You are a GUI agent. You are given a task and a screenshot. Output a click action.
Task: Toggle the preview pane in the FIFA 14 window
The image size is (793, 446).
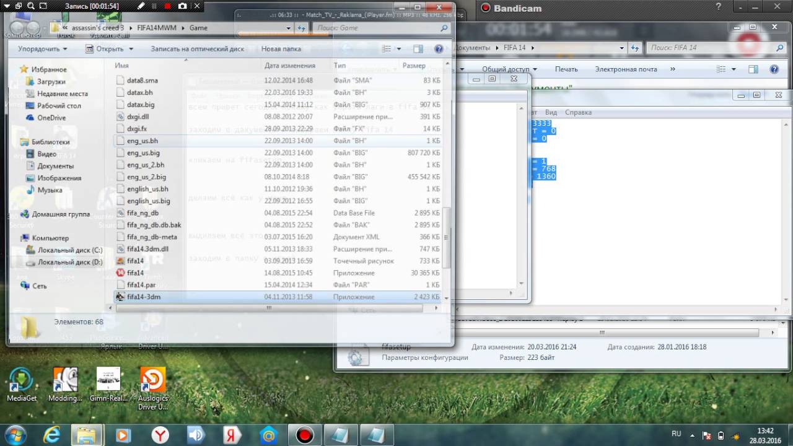pos(753,69)
